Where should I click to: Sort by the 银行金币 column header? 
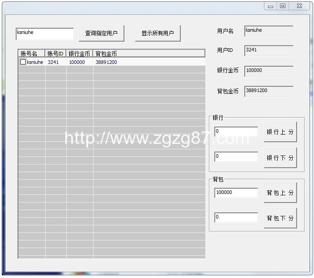pyautogui.click(x=80, y=54)
